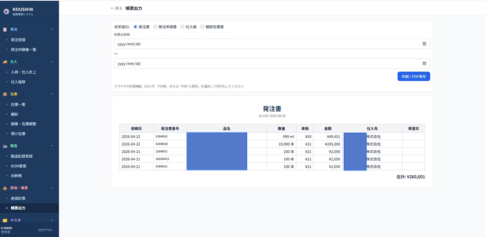This screenshot has width=485, height=237.
Task: Click the 単価 column header
Action: 305,129
